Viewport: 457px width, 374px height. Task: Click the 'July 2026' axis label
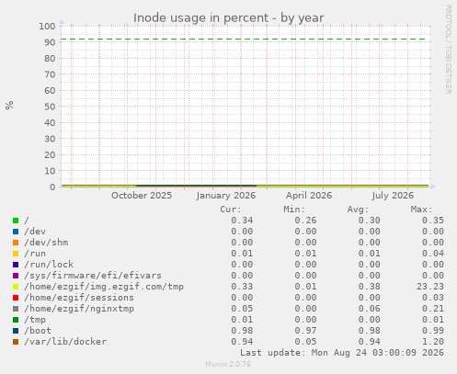pyautogui.click(x=393, y=196)
